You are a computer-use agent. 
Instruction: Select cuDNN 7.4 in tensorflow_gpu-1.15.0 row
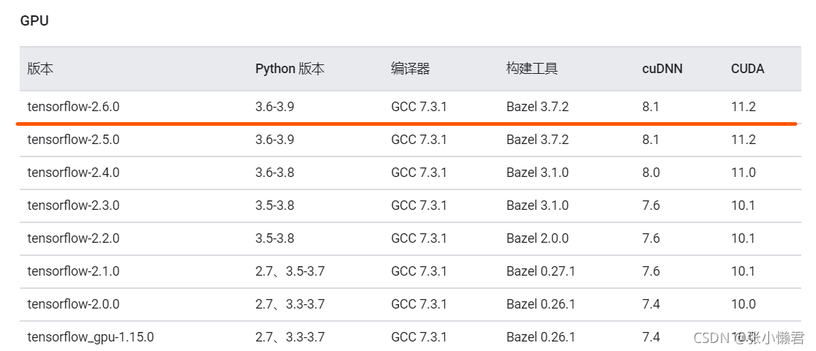click(x=651, y=337)
